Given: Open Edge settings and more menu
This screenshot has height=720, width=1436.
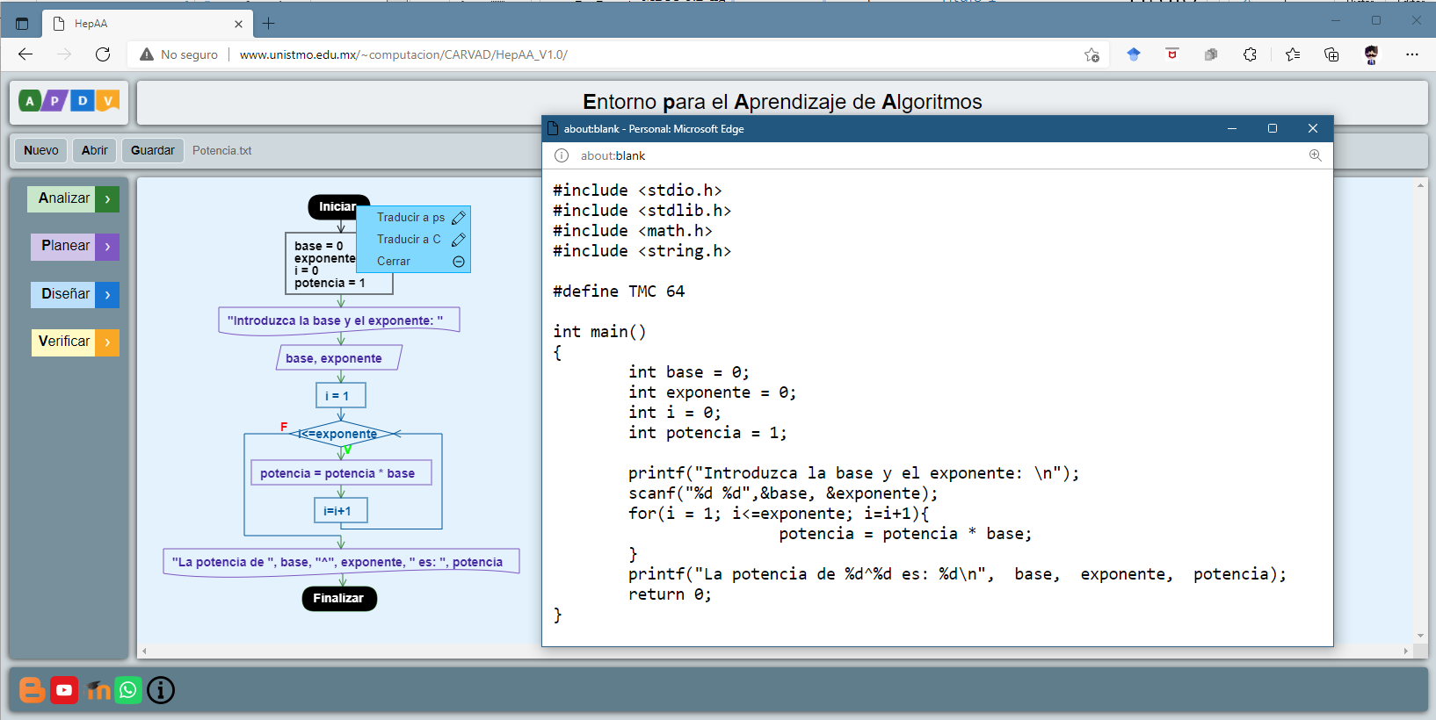Looking at the screenshot, I should point(1411,54).
